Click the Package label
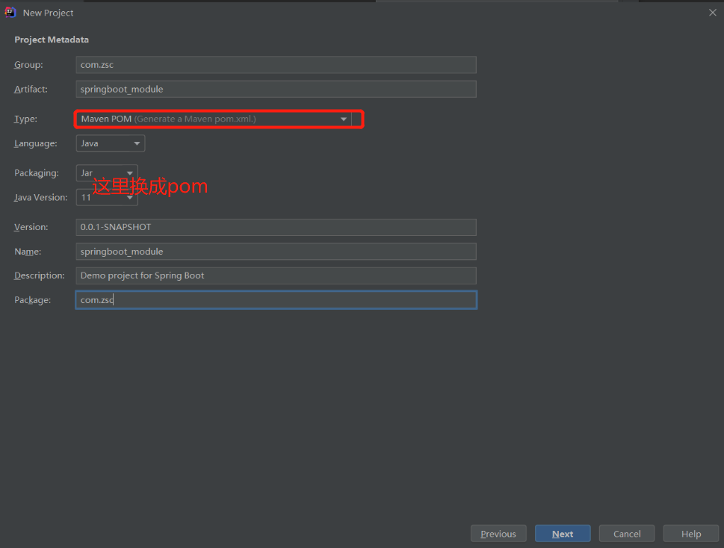This screenshot has height=548, width=724. coord(32,300)
